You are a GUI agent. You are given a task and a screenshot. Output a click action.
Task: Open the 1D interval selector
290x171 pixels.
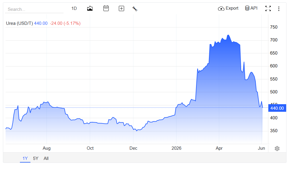click(x=74, y=8)
